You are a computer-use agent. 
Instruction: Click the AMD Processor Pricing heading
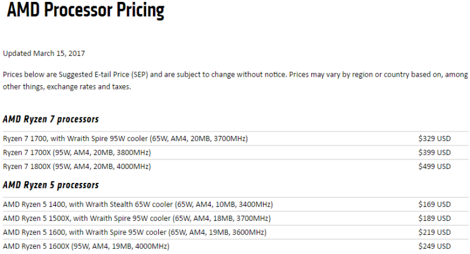pos(86,10)
